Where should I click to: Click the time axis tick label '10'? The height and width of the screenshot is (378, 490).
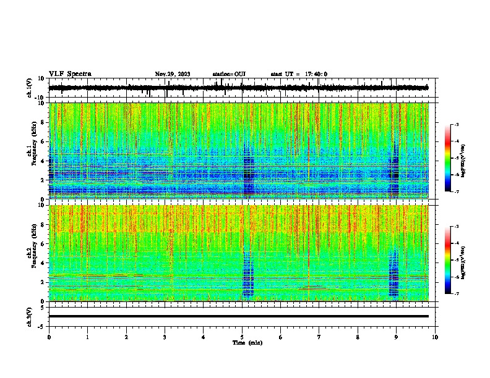[435, 337]
